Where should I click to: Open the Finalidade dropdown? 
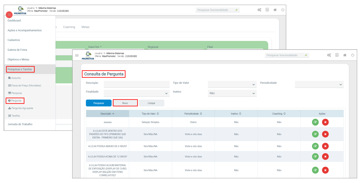tap(136, 93)
